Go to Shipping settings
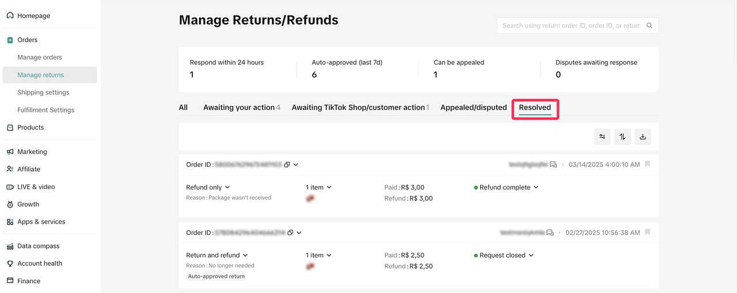737x293 pixels. click(43, 92)
